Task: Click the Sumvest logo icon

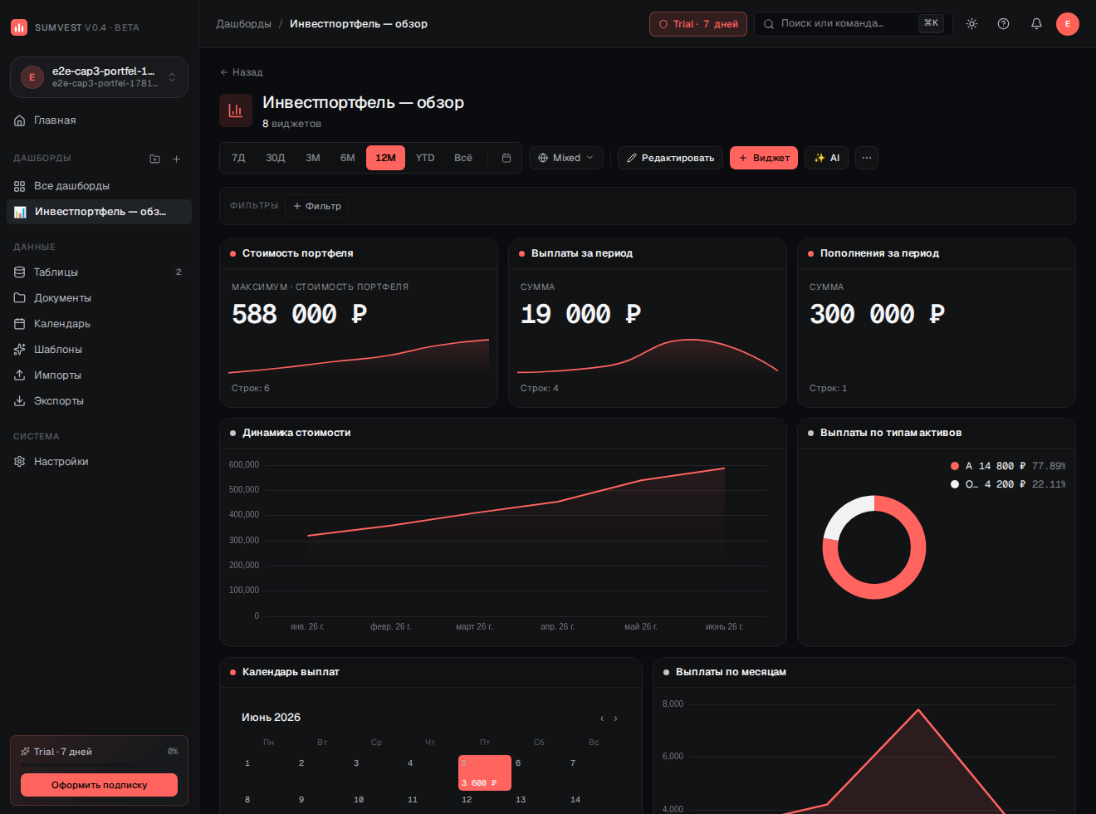Action: pyautogui.click(x=19, y=27)
